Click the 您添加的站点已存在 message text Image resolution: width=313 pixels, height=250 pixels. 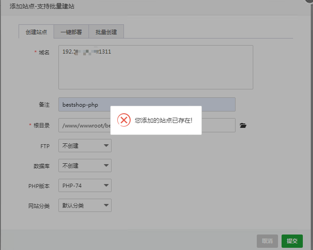pos(164,120)
